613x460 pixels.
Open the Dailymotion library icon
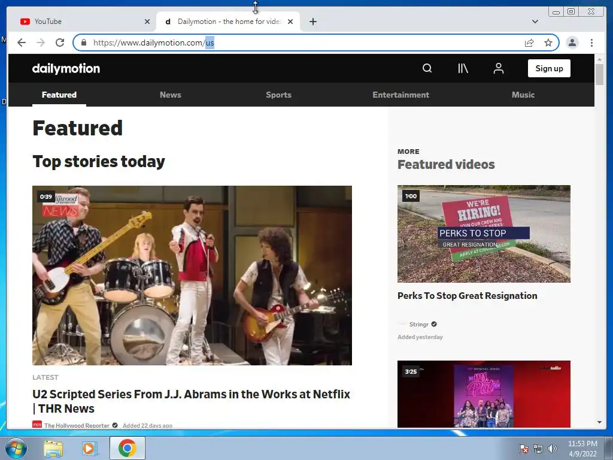[463, 68]
